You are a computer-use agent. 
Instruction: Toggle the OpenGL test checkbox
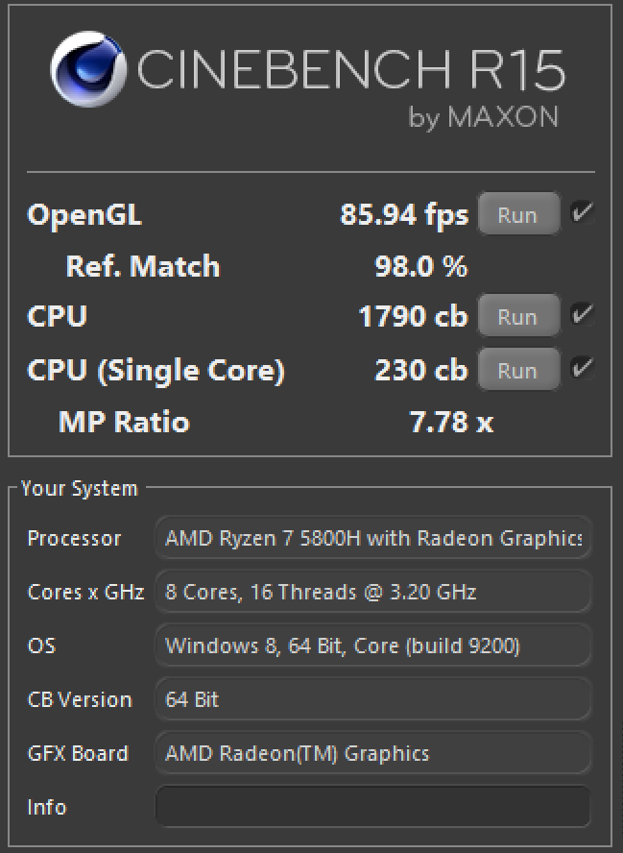581,213
